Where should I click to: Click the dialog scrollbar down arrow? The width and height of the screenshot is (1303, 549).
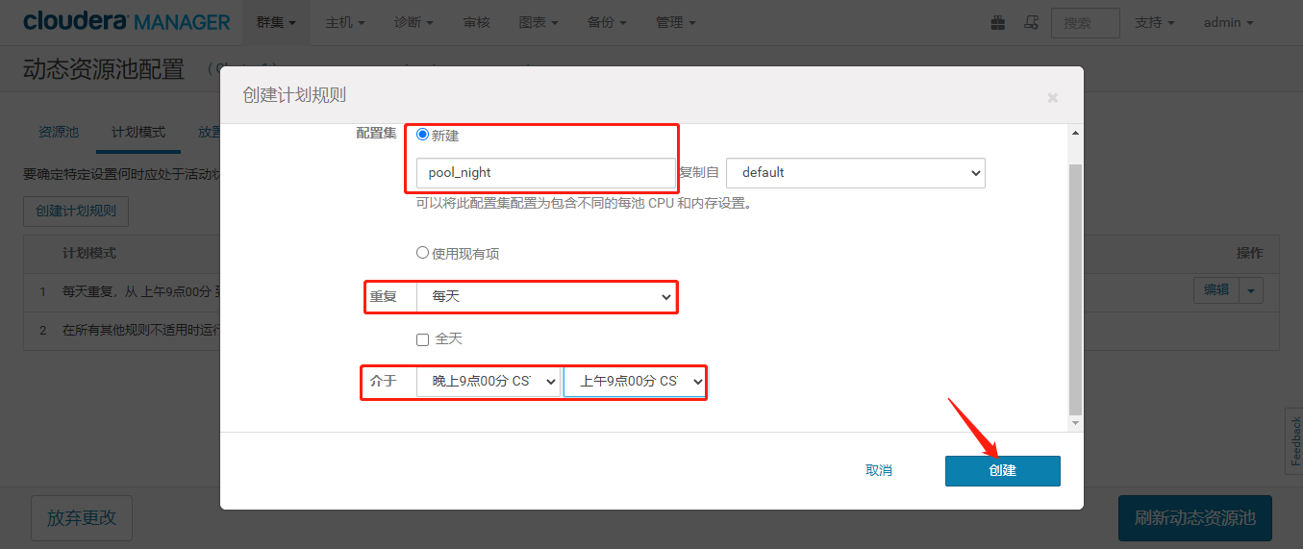[x=1075, y=423]
